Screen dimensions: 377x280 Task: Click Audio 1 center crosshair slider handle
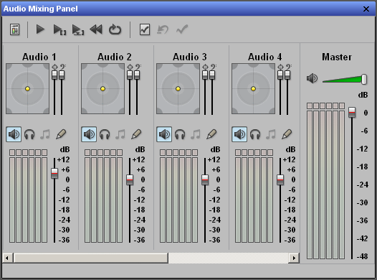tap(54, 75)
